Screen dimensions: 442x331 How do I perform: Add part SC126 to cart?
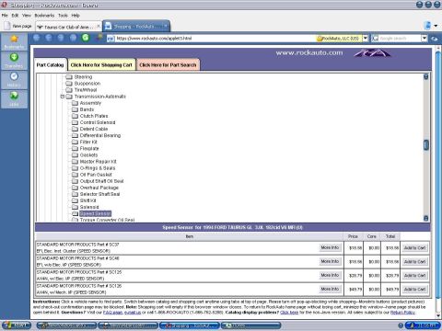(414, 290)
